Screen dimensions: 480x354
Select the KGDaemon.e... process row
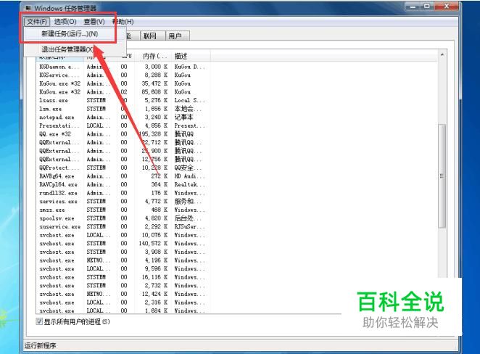pyautogui.click(x=123, y=67)
